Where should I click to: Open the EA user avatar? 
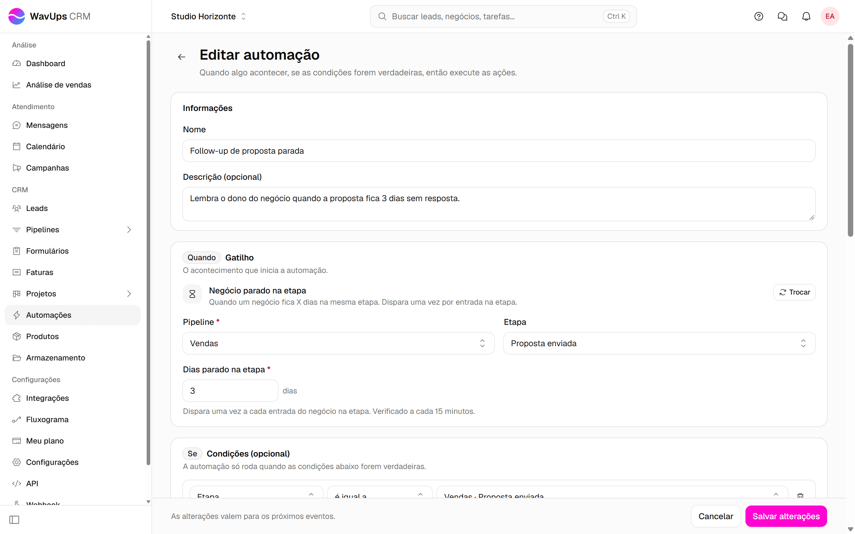tap(829, 16)
